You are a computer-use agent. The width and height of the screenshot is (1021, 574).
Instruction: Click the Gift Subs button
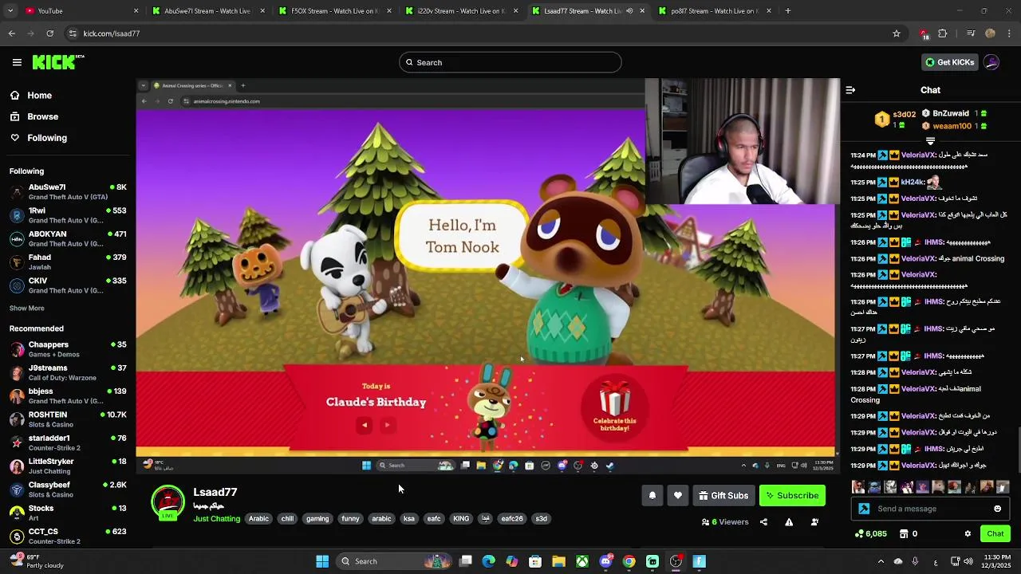coord(723,496)
